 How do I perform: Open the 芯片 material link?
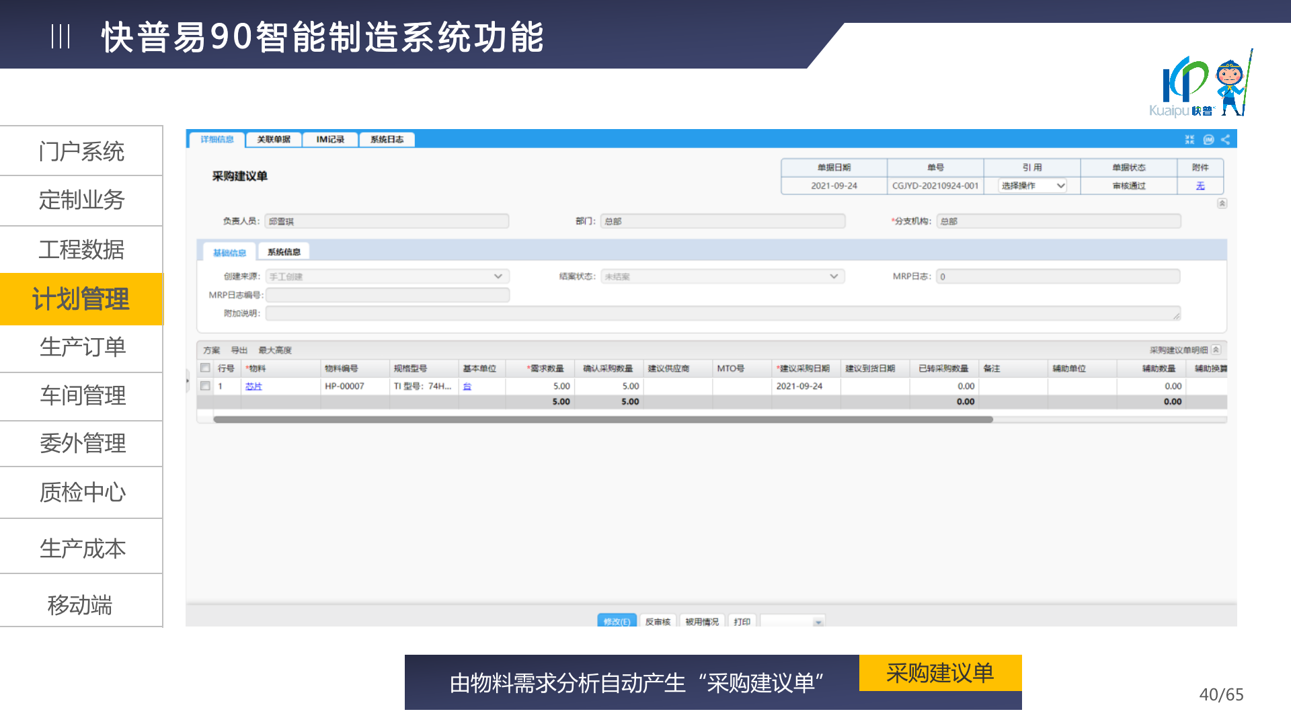[253, 386]
